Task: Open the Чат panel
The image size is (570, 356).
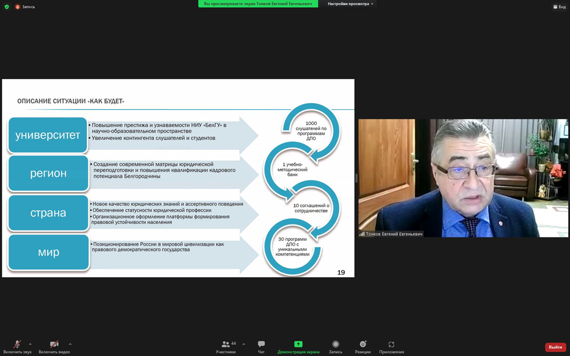Action: click(261, 347)
